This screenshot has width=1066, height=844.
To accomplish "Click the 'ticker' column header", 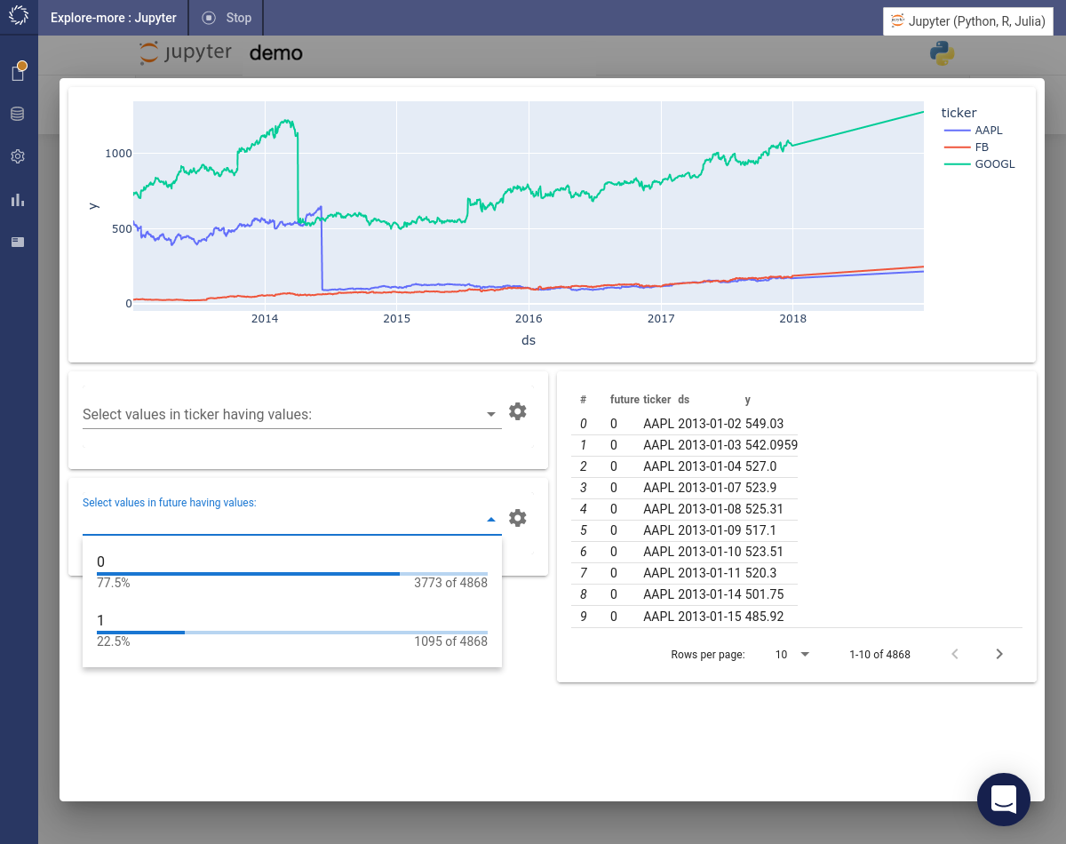I will [657, 400].
